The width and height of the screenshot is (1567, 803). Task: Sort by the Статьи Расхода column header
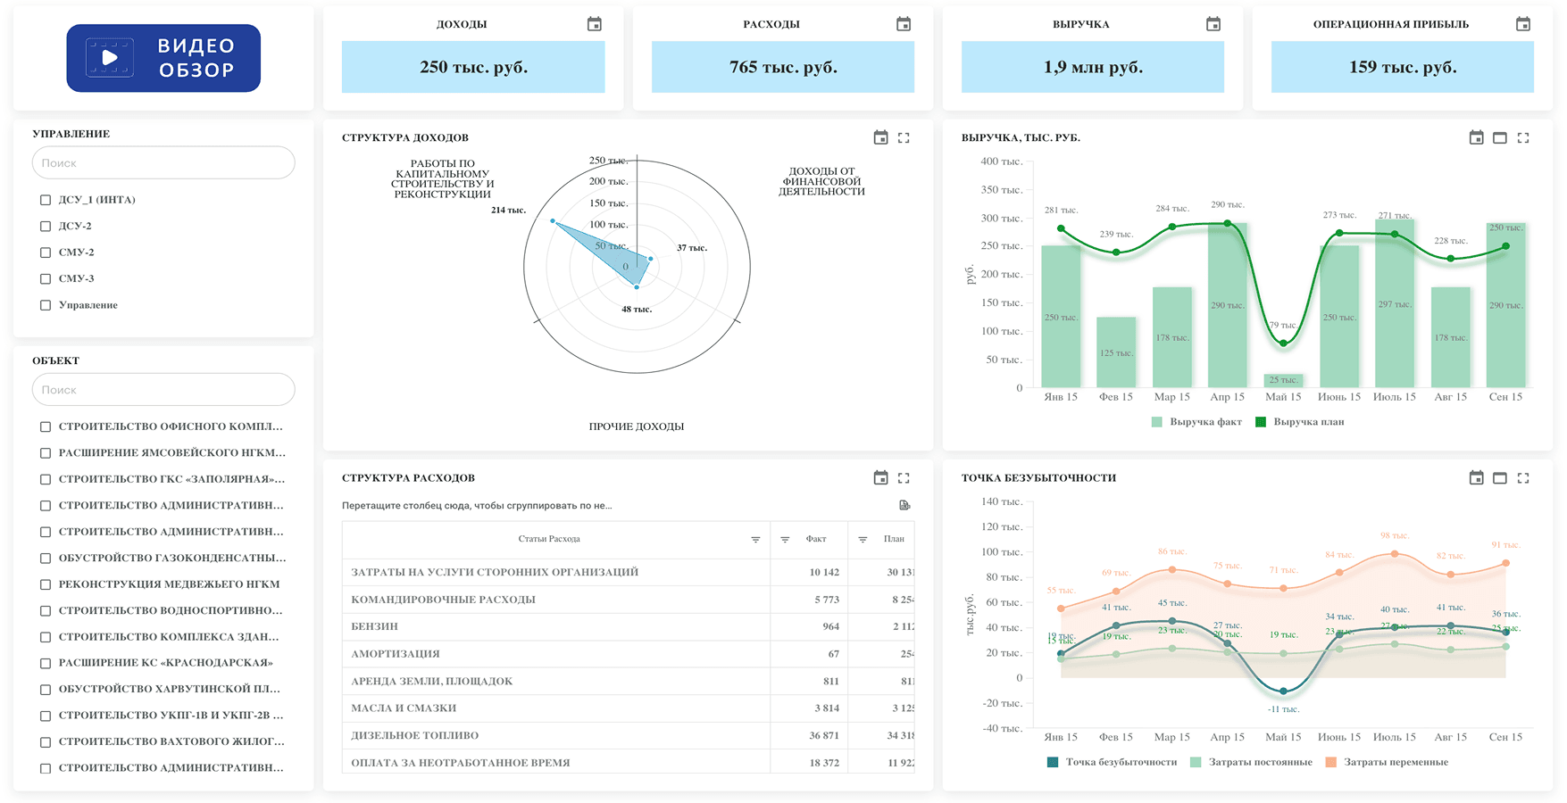coord(549,539)
